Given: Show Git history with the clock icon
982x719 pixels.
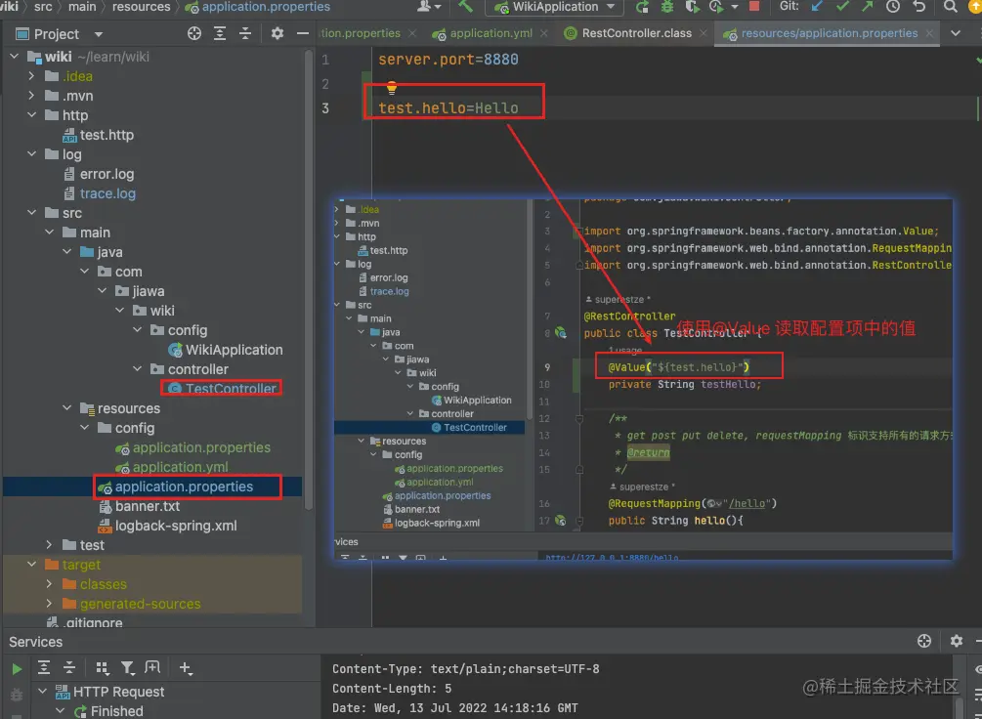Looking at the screenshot, I should 893,7.
